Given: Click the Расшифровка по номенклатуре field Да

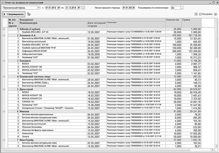Looking at the screenshot, I should coord(175,8).
